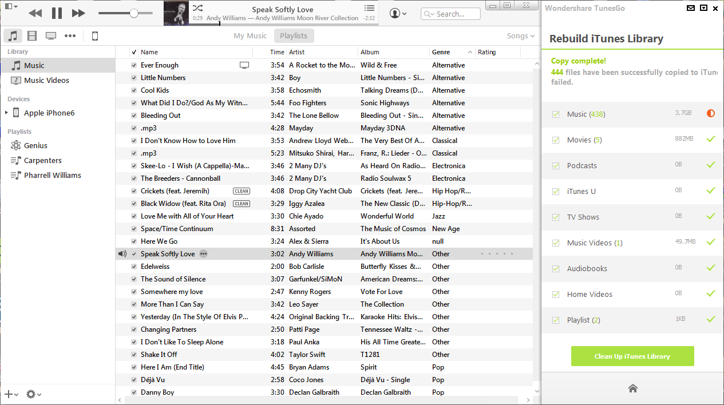
Task: Click the Clean Up iTunes Library button
Action: pyautogui.click(x=632, y=356)
